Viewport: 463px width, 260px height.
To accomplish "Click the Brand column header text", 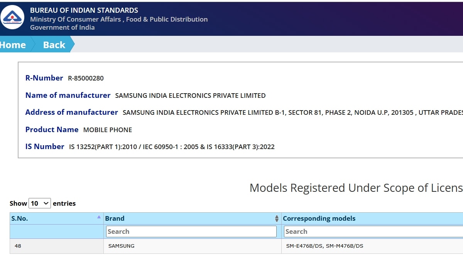I will pos(115,218).
